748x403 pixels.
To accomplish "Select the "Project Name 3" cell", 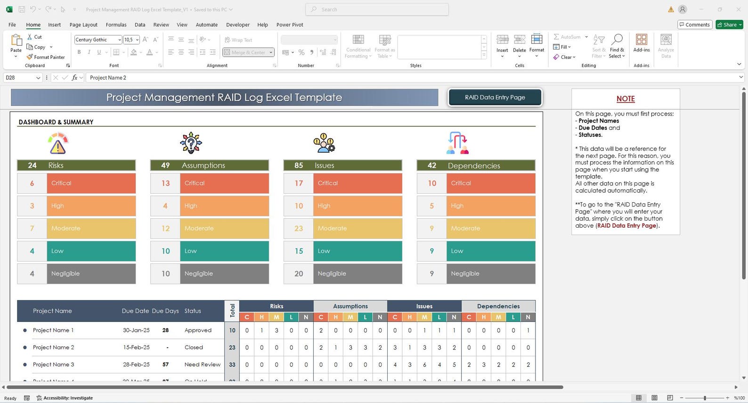I will (x=54, y=364).
